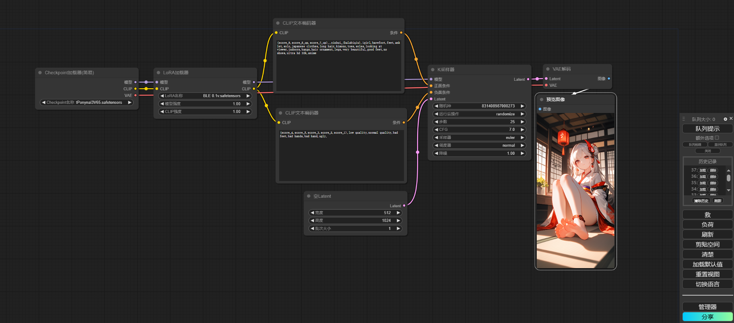This screenshot has height=323, width=734.
Task: Click the CLIP output port on LoRA加载器
Action: click(254, 89)
